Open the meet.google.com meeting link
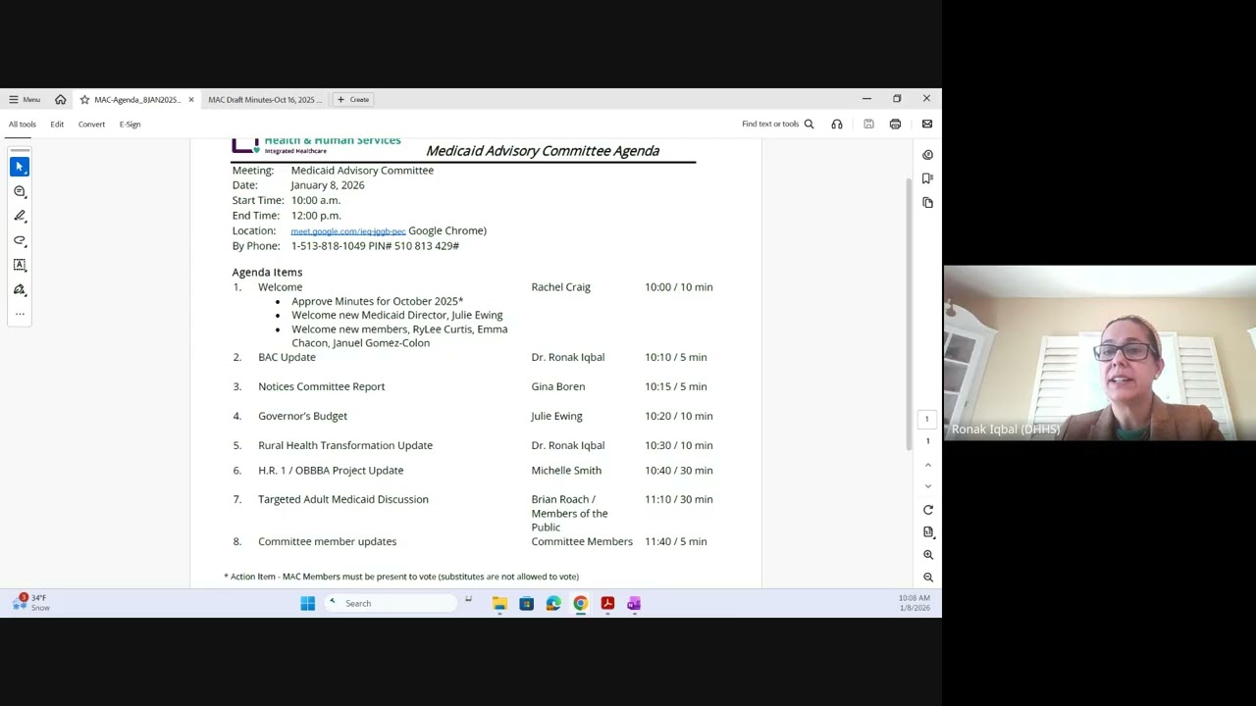 coord(347,231)
